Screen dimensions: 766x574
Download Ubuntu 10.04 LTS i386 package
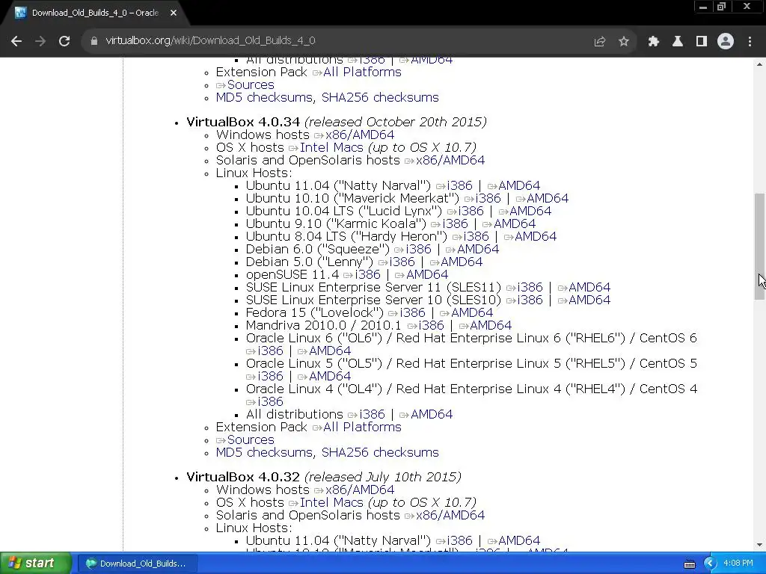point(471,211)
